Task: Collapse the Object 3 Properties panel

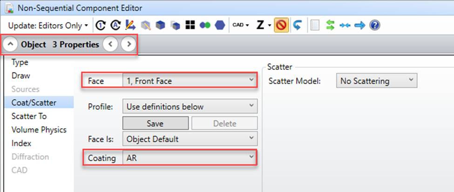Action: [x=11, y=45]
